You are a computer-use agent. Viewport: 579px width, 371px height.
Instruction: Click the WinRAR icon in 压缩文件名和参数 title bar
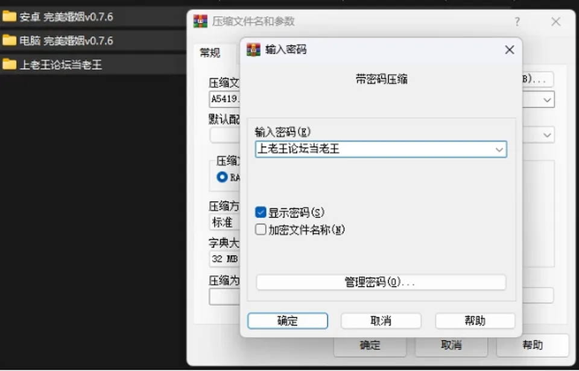200,22
